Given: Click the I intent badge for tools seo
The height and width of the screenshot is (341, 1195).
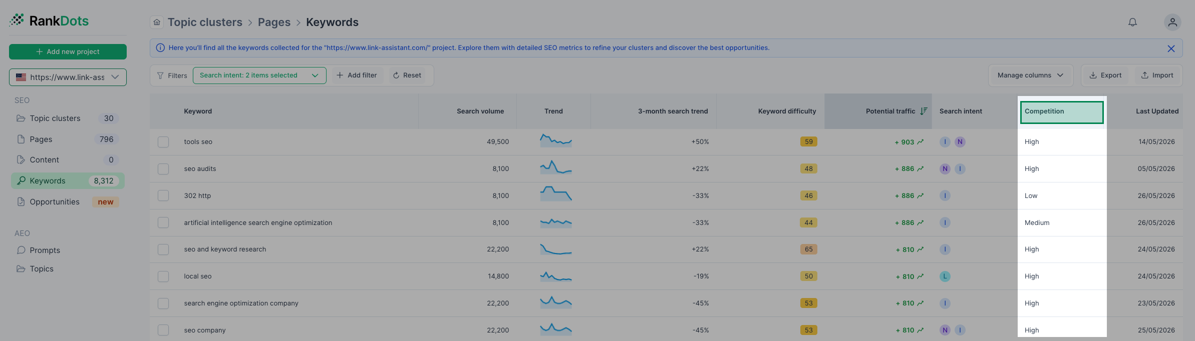Looking at the screenshot, I should click(945, 142).
